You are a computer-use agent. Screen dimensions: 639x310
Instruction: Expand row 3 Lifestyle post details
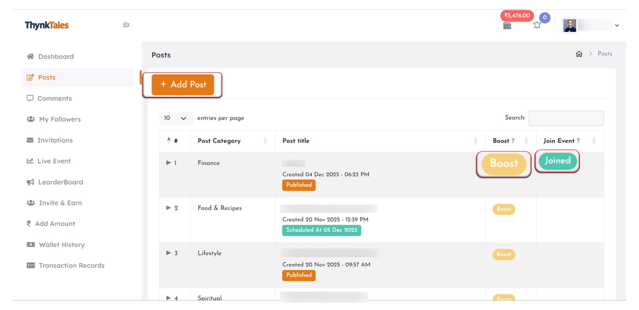click(x=168, y=253)
